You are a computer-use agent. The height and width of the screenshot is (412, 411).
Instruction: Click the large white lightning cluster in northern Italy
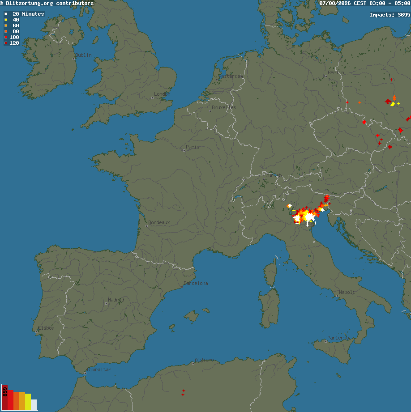click(x=309, y=217)
